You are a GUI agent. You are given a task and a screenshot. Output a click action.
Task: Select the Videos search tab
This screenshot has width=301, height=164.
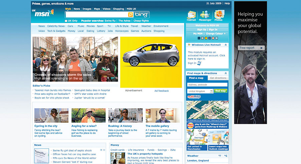(x=106, y=9)
